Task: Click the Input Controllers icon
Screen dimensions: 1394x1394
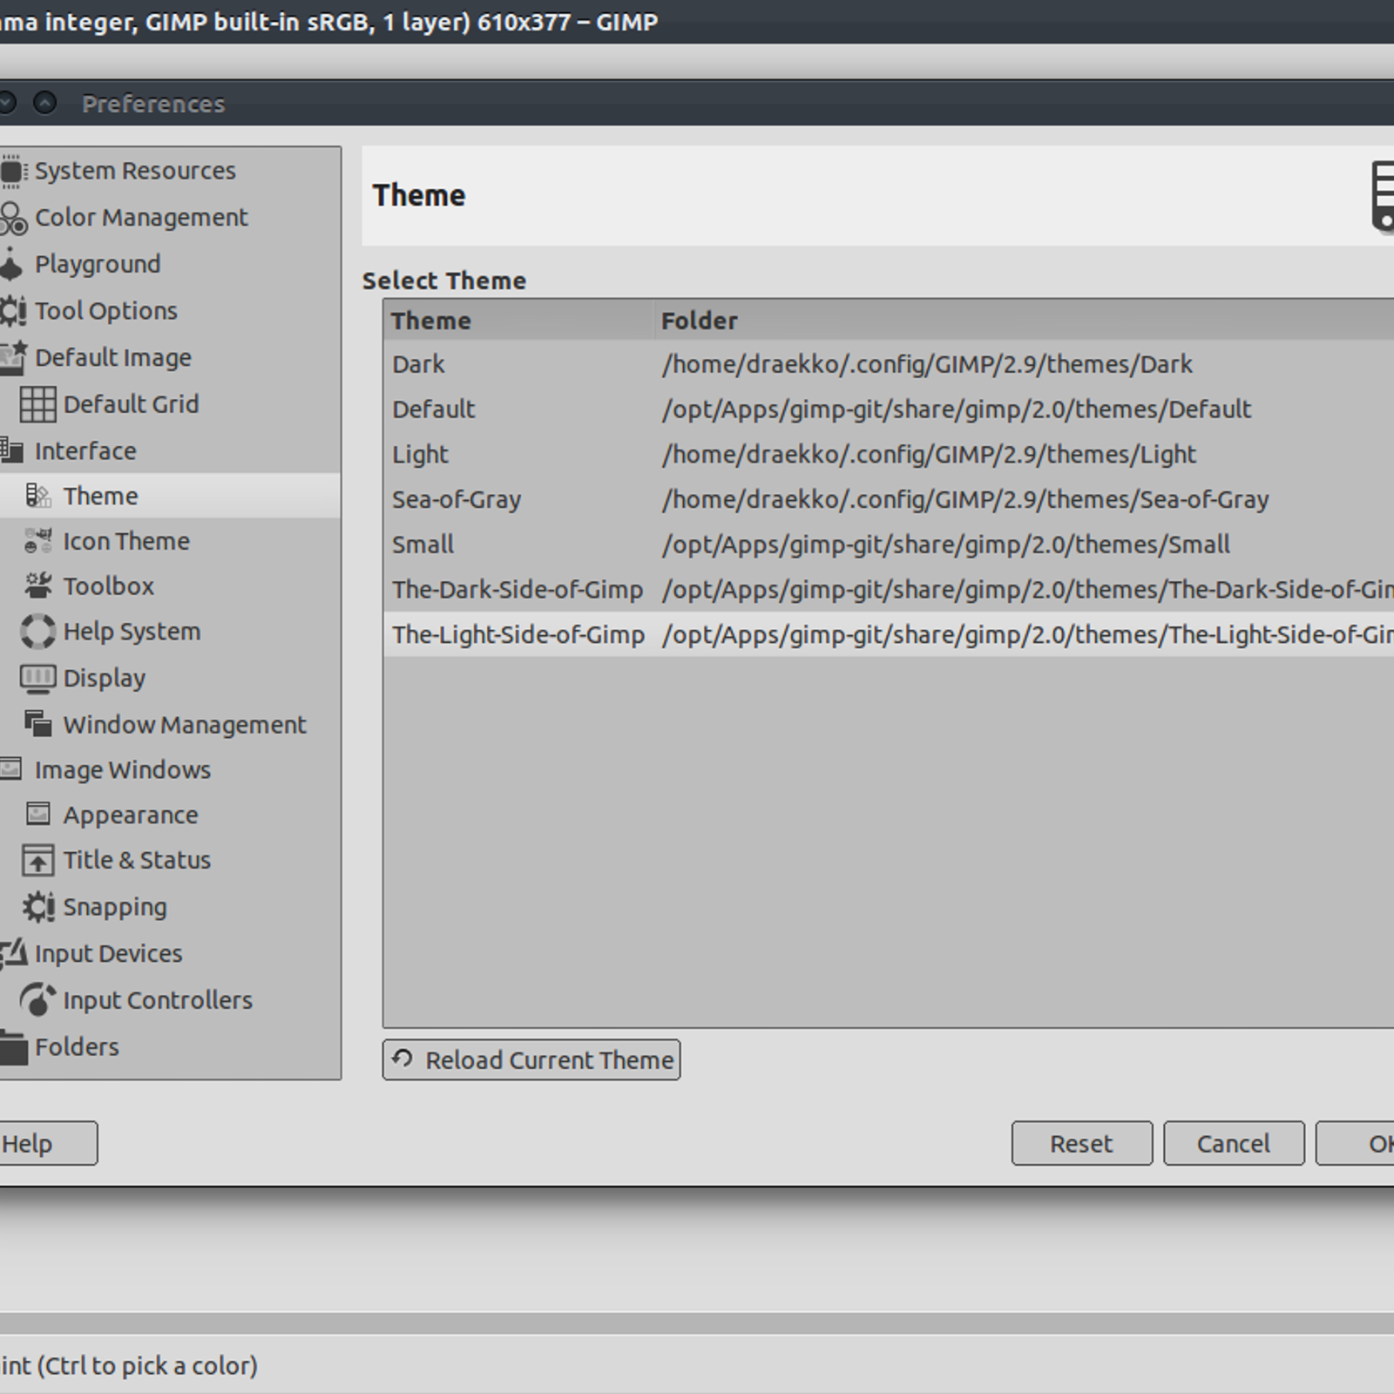Action: pos(37,1000)
